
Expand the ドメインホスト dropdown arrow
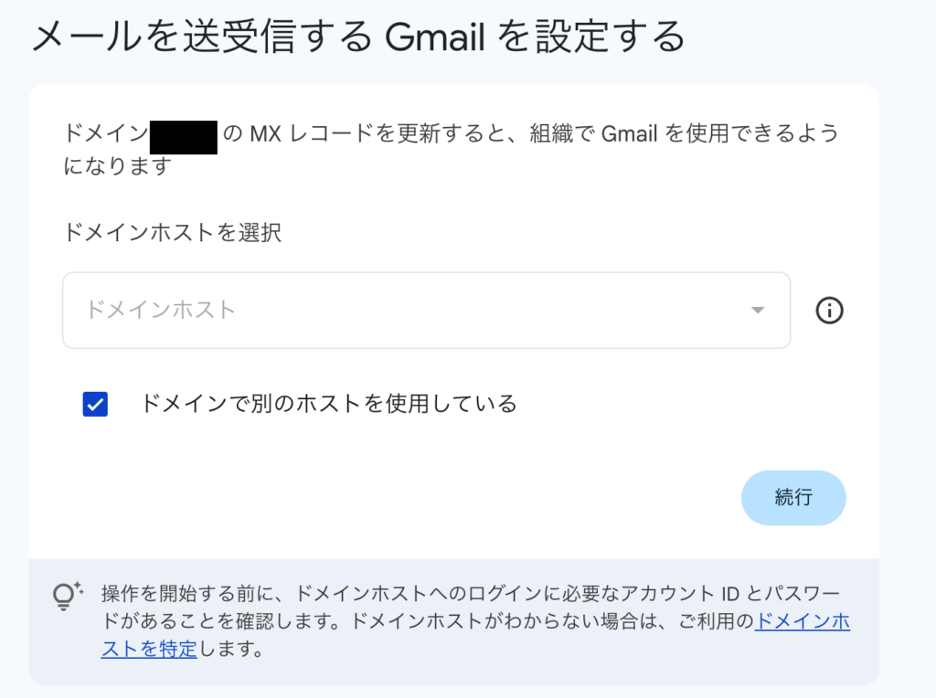click(757, 311)
